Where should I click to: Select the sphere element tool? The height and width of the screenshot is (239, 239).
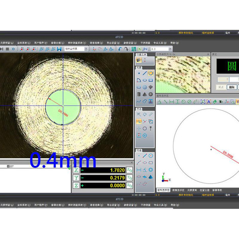tap(151, 94)
